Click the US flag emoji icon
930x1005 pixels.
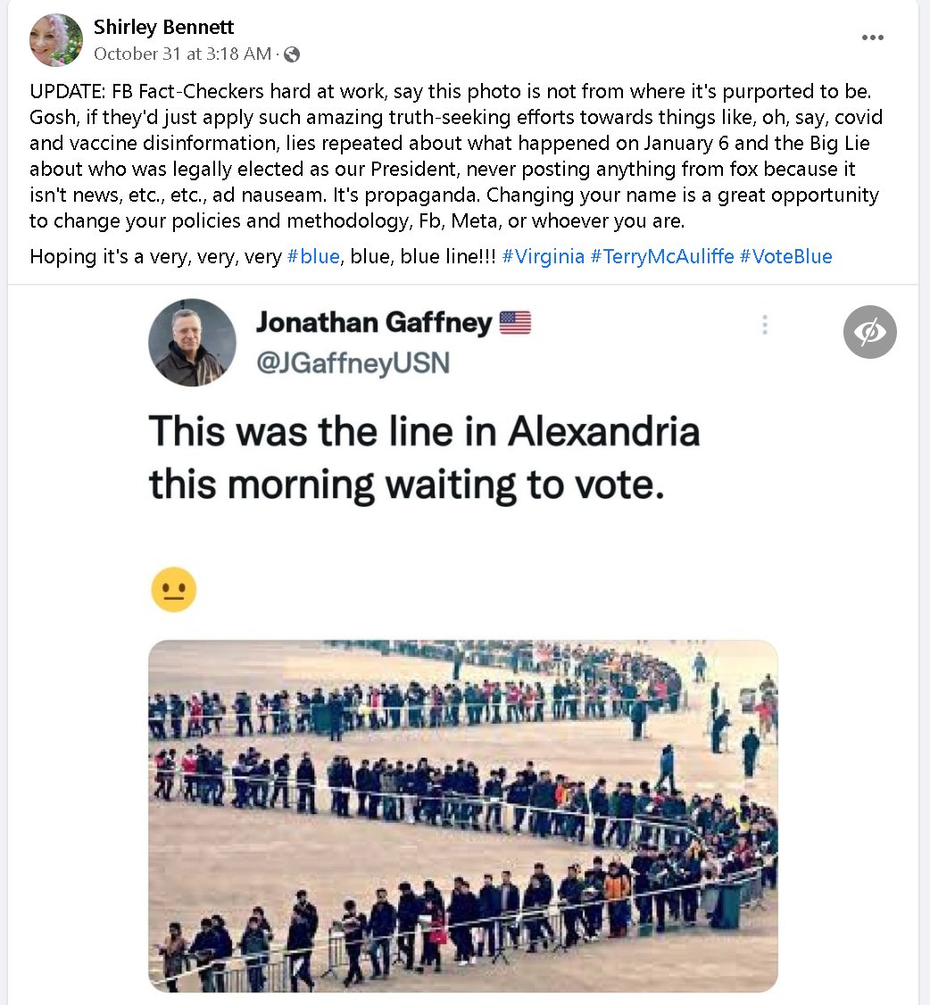tap(515, 323)
